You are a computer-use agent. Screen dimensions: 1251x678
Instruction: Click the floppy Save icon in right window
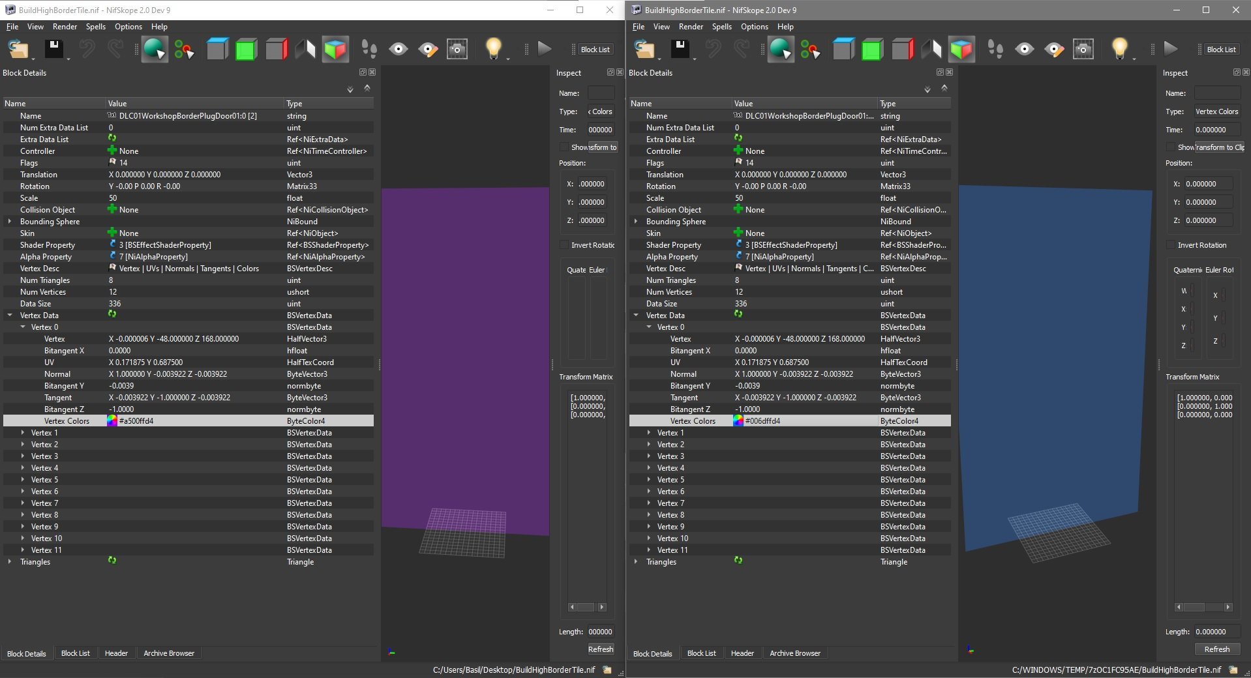(680, 50)
